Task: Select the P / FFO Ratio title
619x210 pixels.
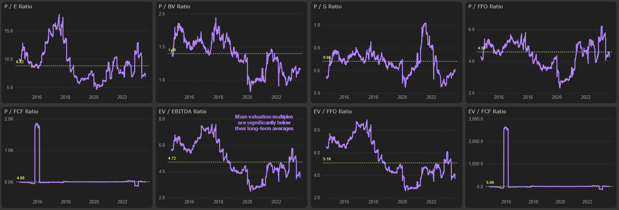Action: 485,7
